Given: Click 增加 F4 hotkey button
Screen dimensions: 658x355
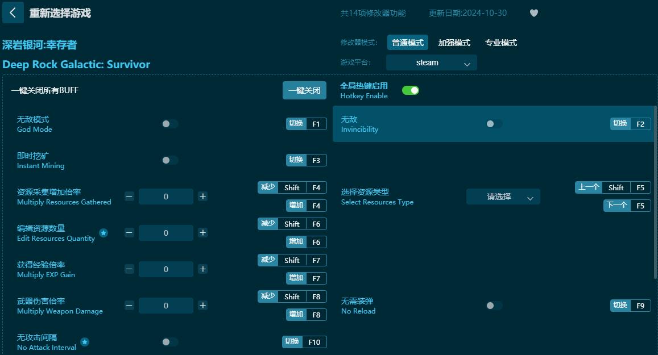Looking at the screenshot, I should (307, 206).
